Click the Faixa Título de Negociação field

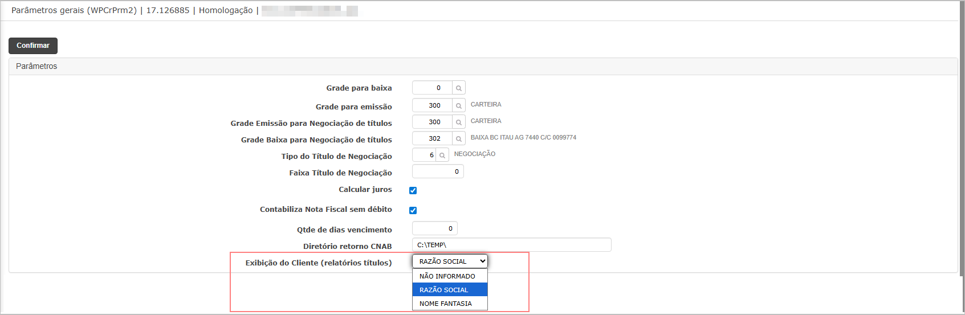[x=437, y=171]
